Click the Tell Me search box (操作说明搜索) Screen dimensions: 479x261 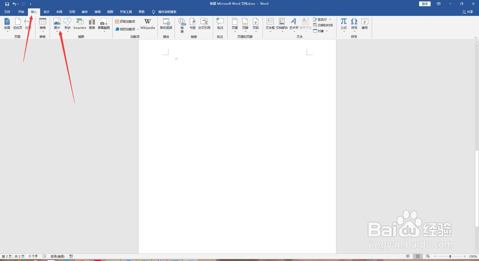pyautogui.click(x=167, y=12)
